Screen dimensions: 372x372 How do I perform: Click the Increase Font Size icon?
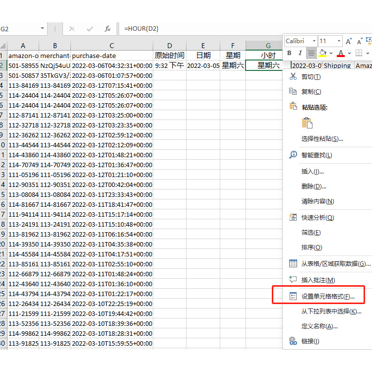349,41
